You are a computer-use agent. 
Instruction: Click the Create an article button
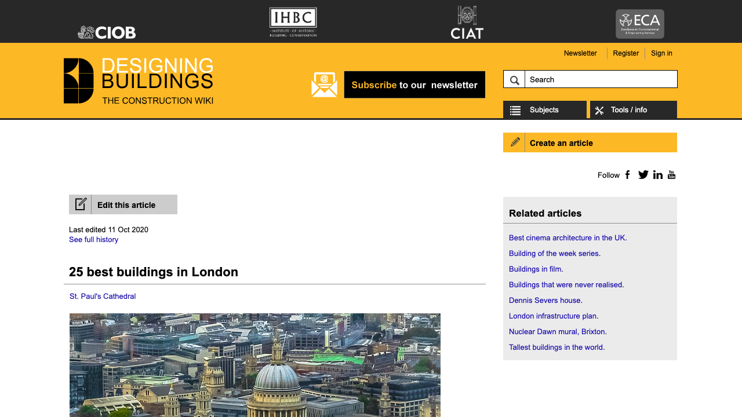590,143
